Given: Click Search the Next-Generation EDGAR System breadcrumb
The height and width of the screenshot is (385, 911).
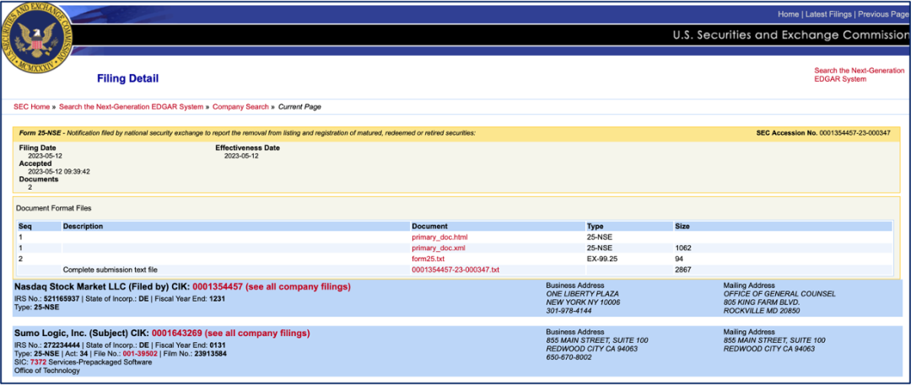Looking at the screenshot, I should 132,107.
